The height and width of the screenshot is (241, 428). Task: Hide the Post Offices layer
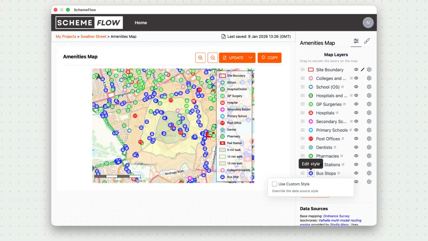(x=356, y=139)
